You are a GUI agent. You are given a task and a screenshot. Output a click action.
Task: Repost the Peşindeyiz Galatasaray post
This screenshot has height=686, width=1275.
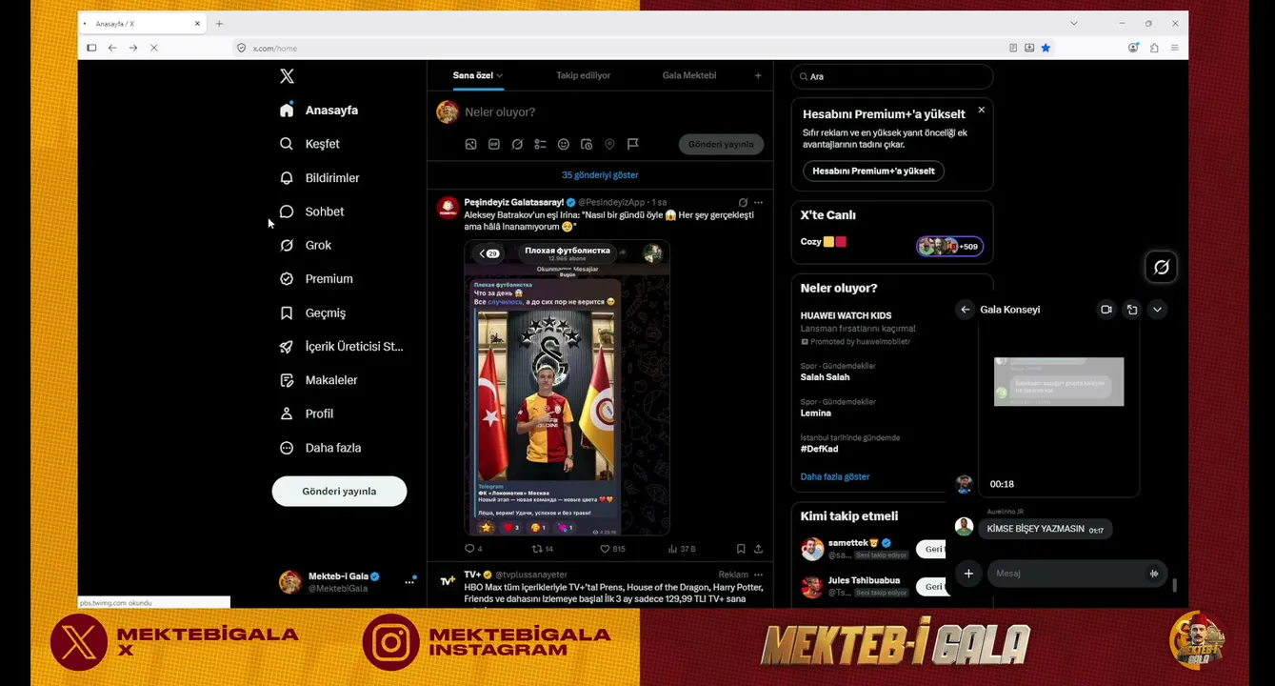pos(542,549)
